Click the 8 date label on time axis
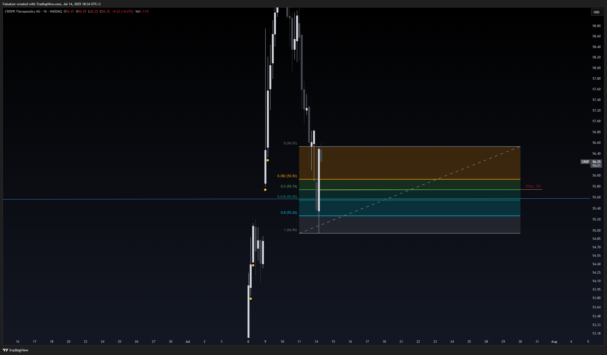 [x=248, y=342]
